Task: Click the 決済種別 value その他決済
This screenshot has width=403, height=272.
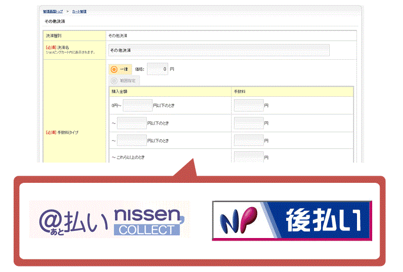Action: click(x=118, y=35)
